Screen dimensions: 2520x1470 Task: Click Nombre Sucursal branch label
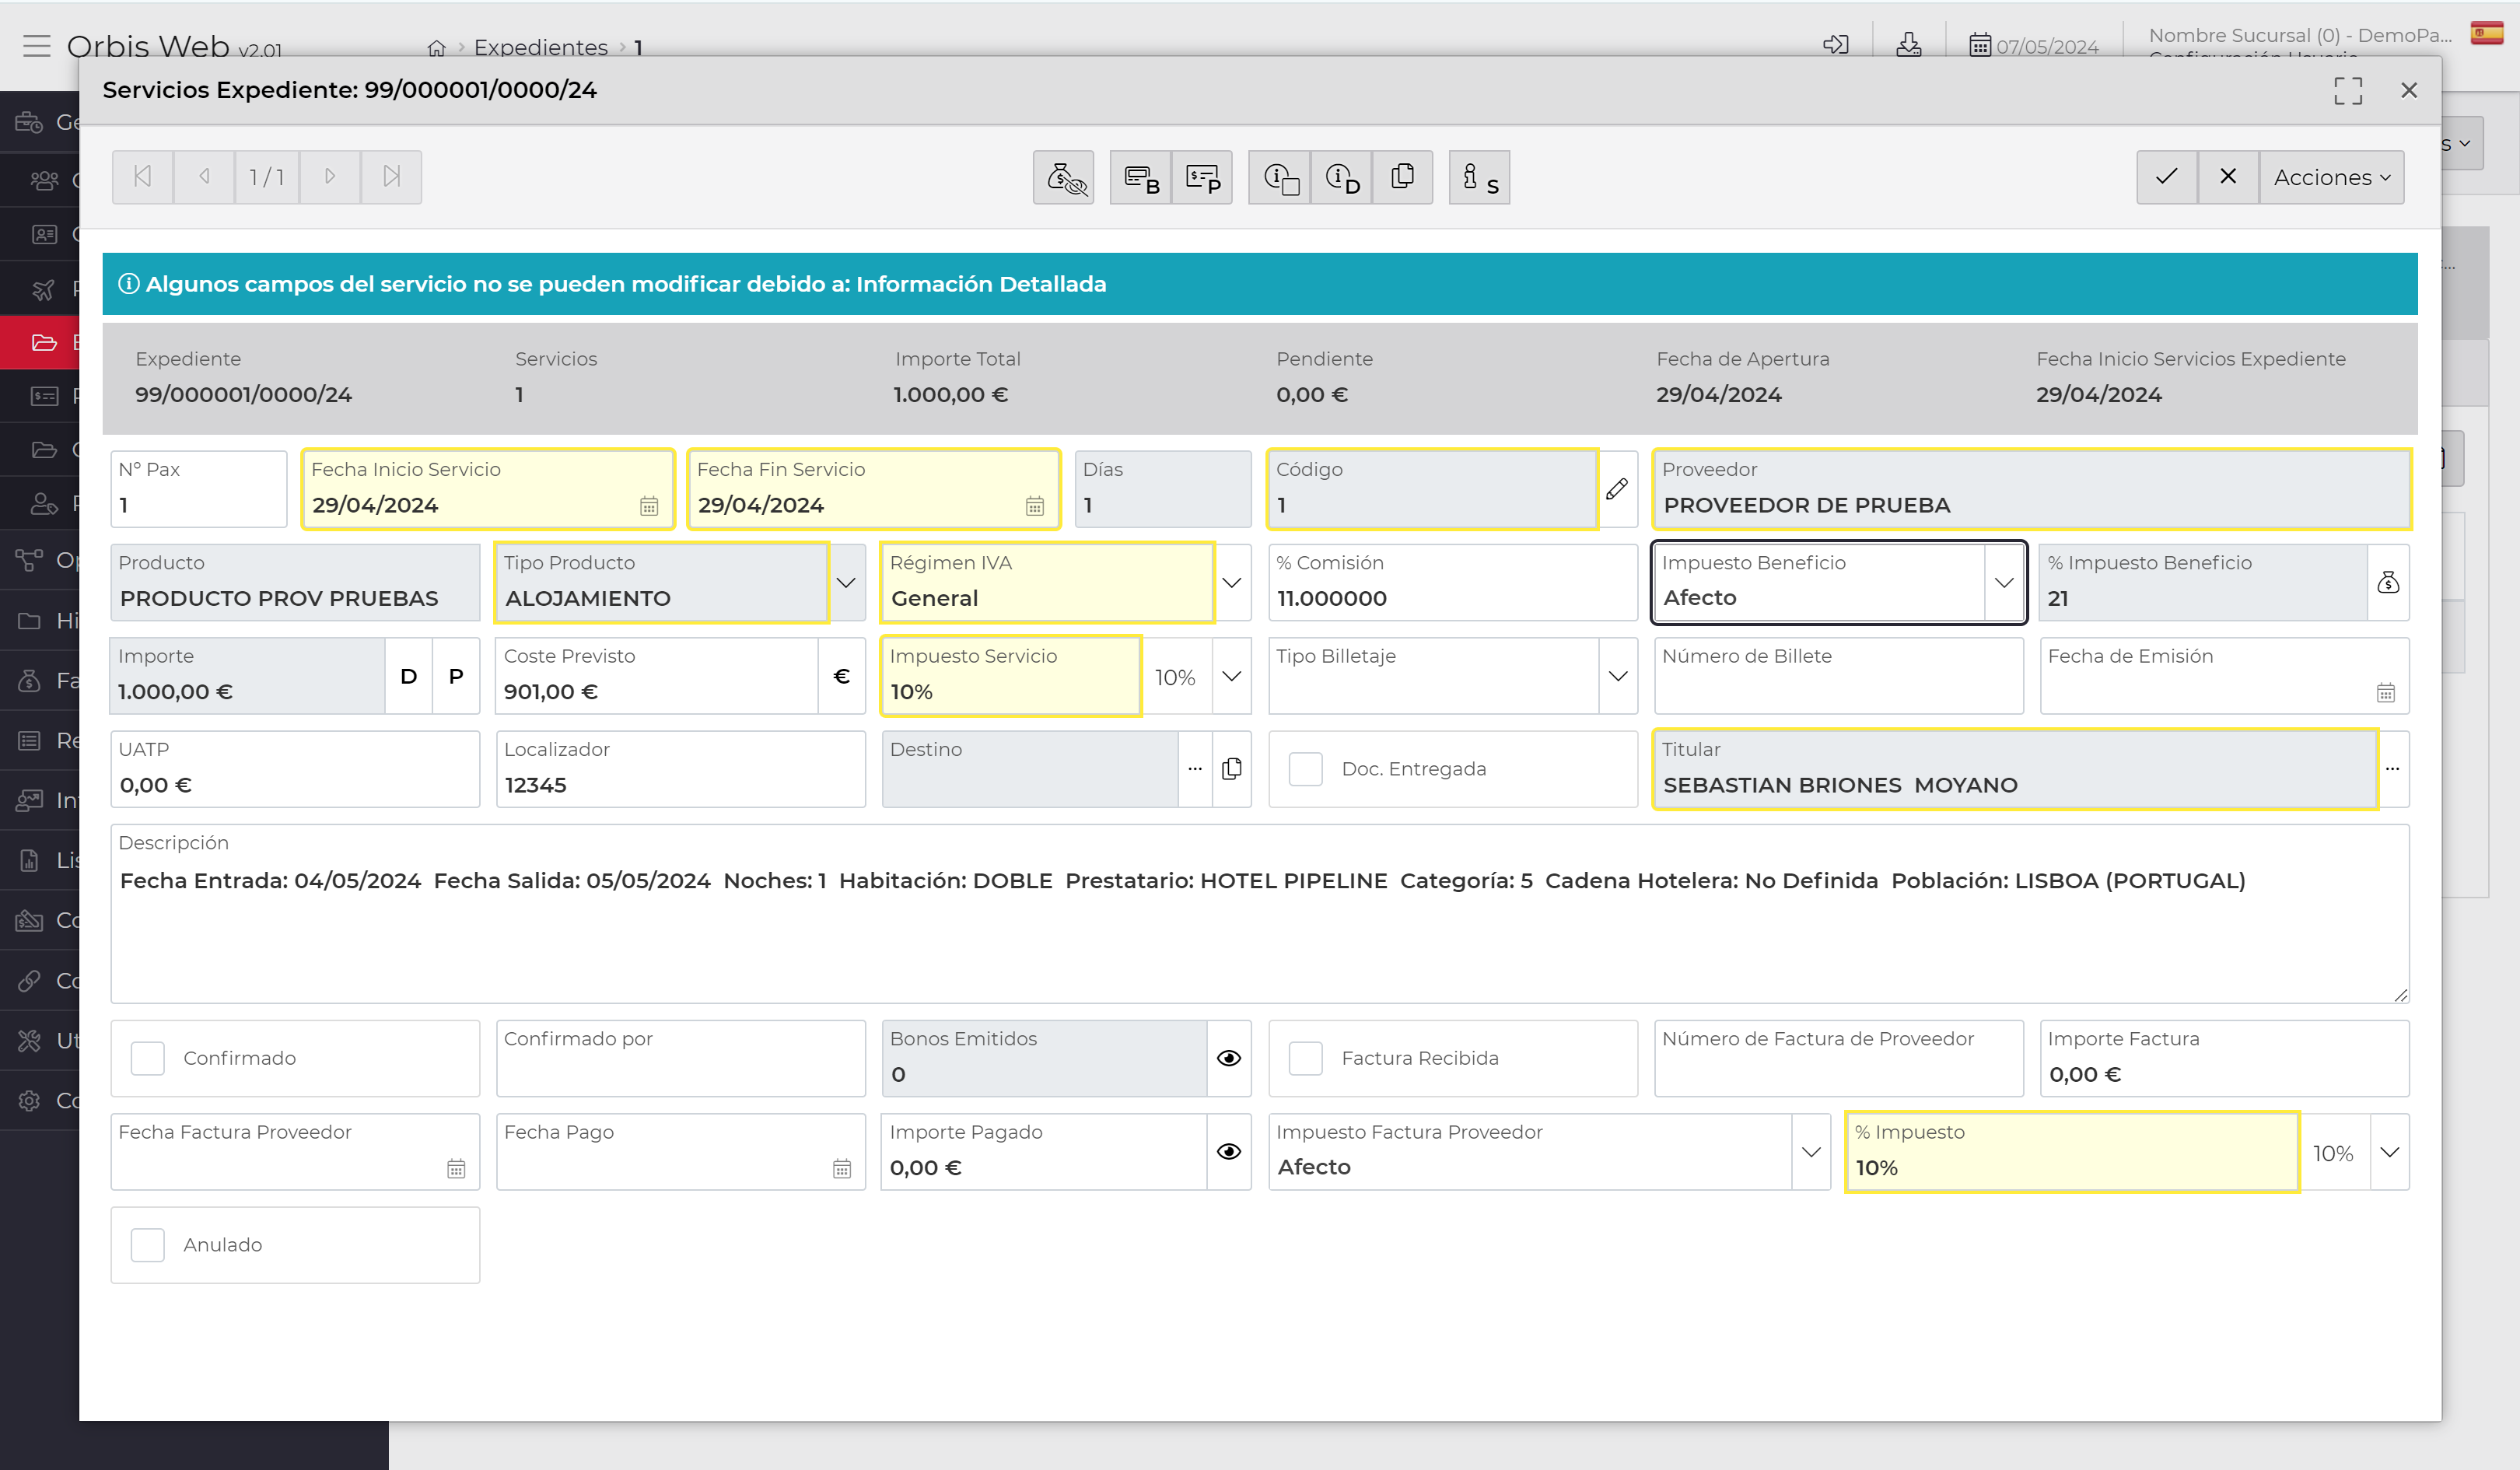(2300, 35)
